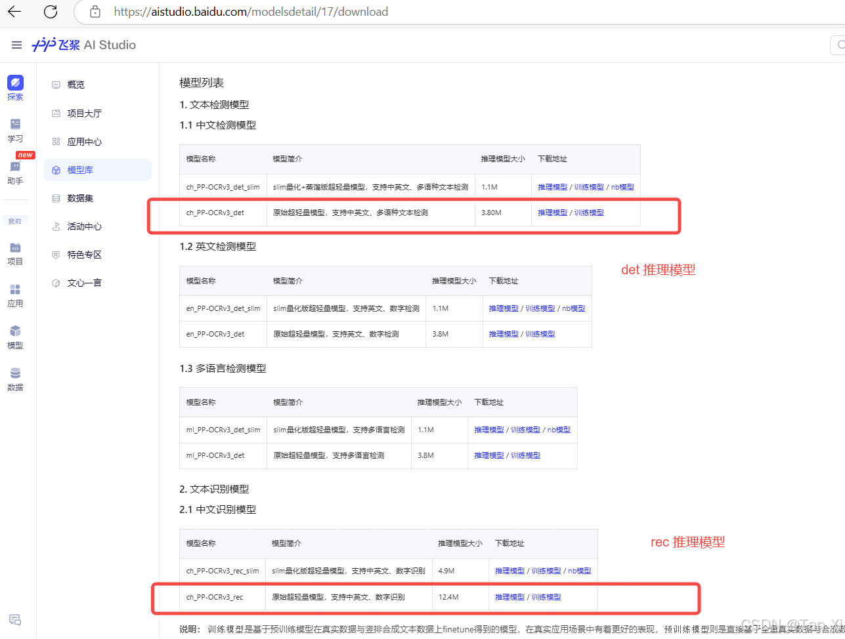Screen dimensions: 845x639
Task: Download 训练模型 for en_PP-OCRv3_det
Action: click(x=540, y=334)
